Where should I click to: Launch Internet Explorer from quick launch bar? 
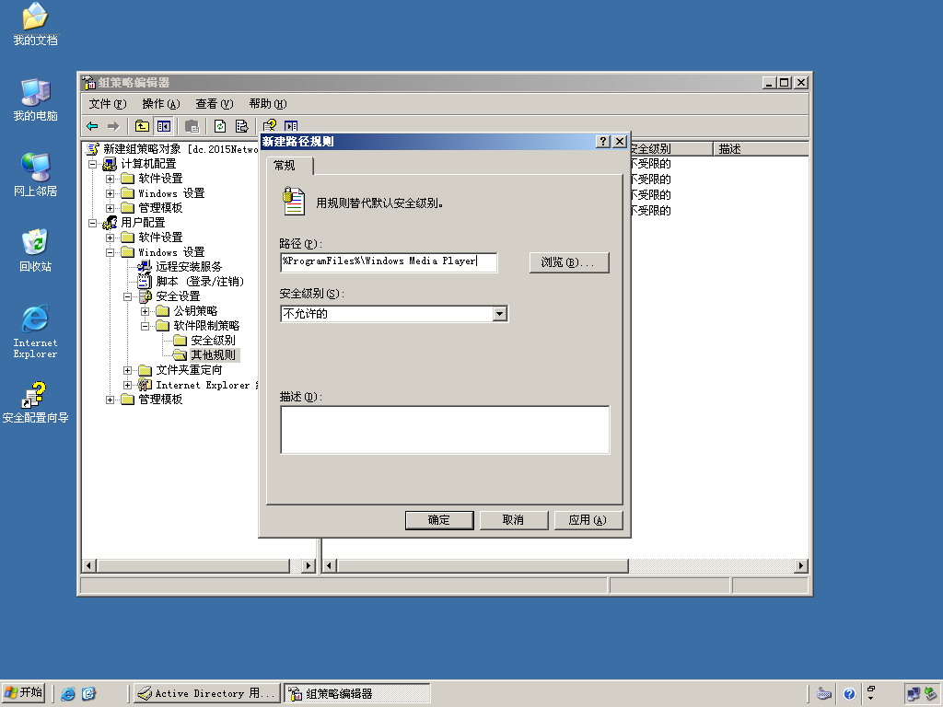coord(68,694)
